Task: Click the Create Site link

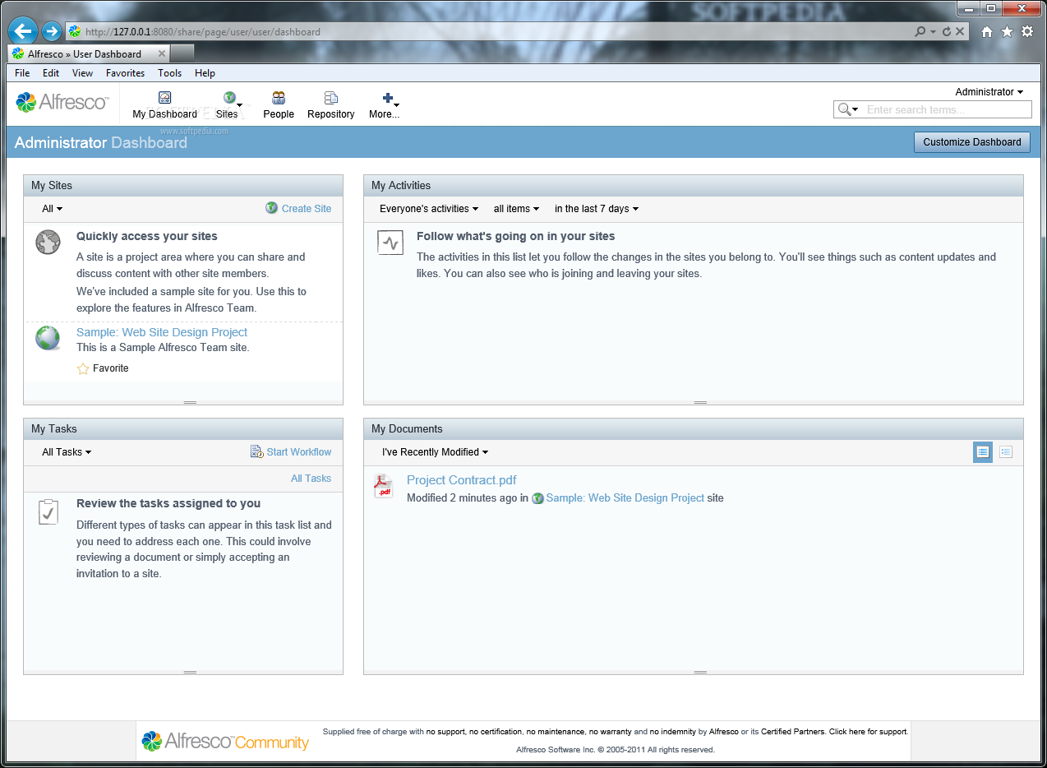Action: pos(307,209)
